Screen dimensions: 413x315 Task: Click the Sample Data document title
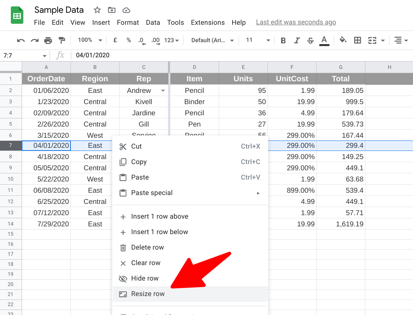[x=59, y=10]
